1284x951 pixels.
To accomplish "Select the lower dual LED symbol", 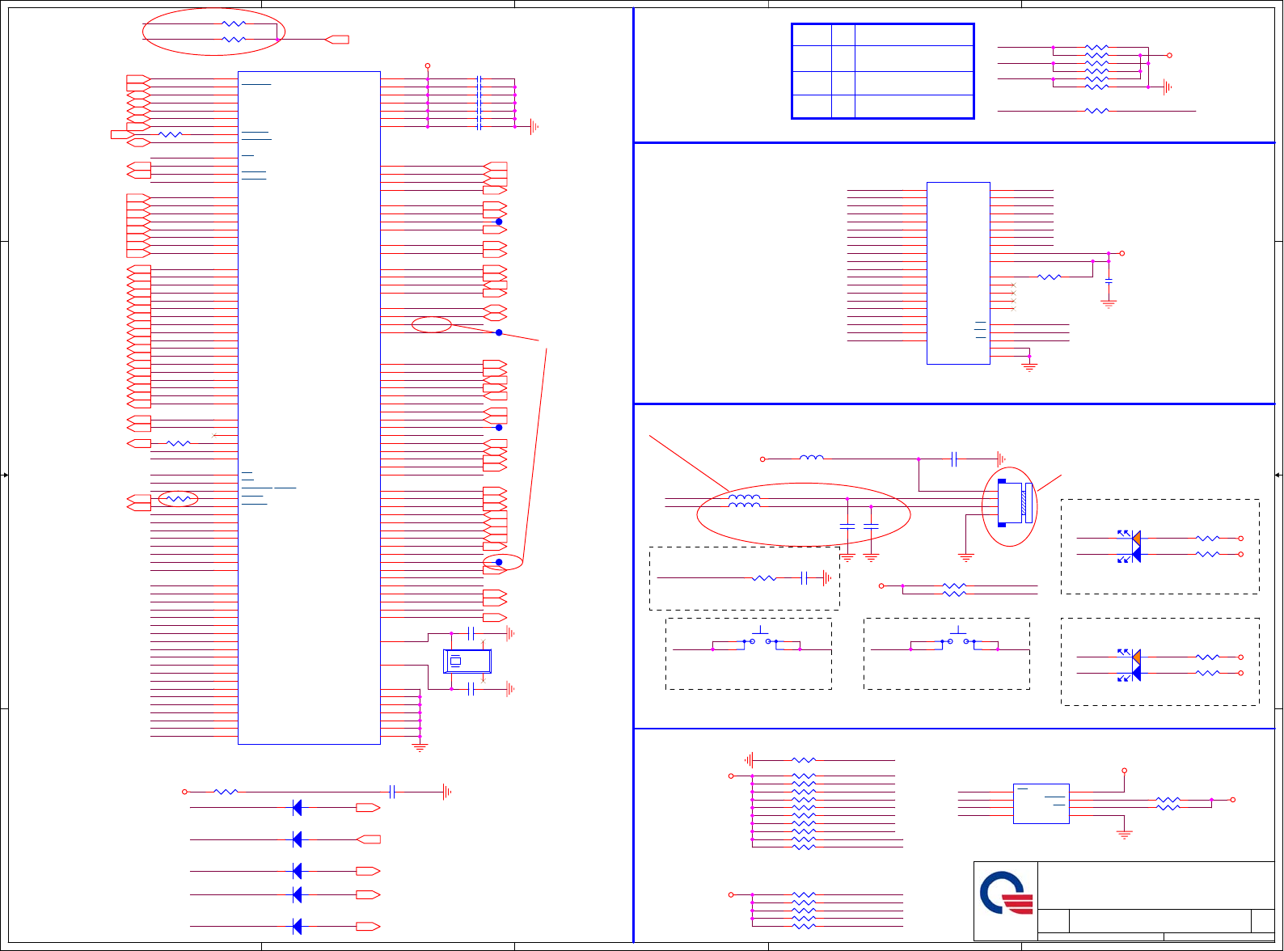I will point(1130,665).
